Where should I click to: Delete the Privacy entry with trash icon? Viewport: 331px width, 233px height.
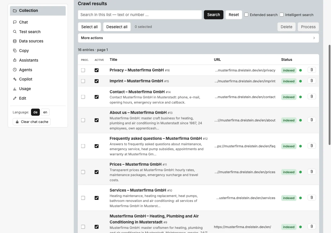click(312, 70)
